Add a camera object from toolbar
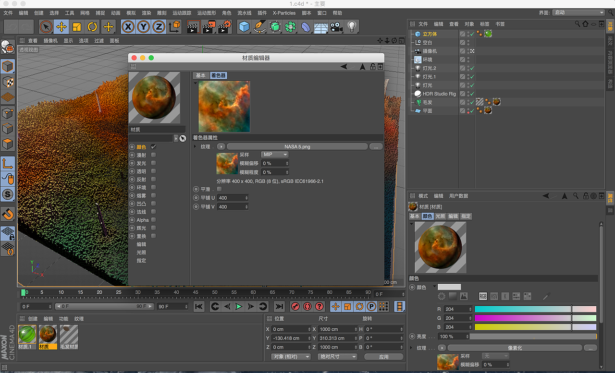 tap(336, 27)
